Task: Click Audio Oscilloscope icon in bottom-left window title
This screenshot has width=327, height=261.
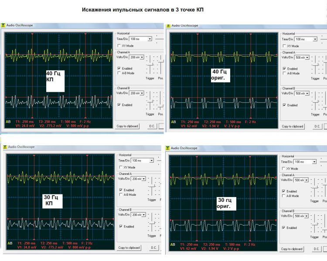Action: click(5, 147)
